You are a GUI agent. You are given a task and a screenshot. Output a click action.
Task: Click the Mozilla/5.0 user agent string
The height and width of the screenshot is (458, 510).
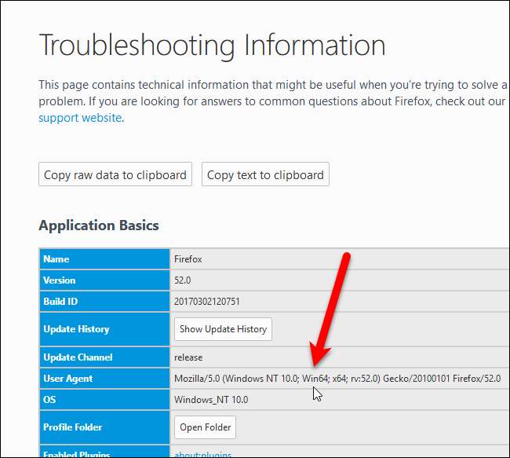click(337, 378)
